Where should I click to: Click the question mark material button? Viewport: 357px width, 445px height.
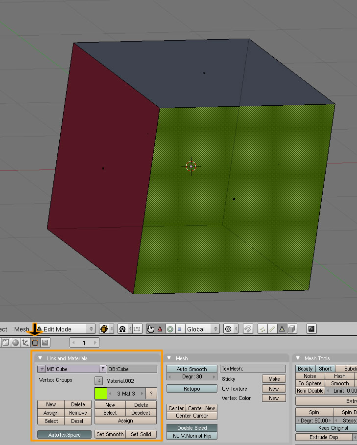pos(151,393)
